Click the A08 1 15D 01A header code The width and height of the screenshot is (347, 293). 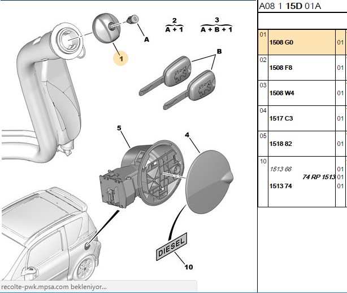[290, 6]
